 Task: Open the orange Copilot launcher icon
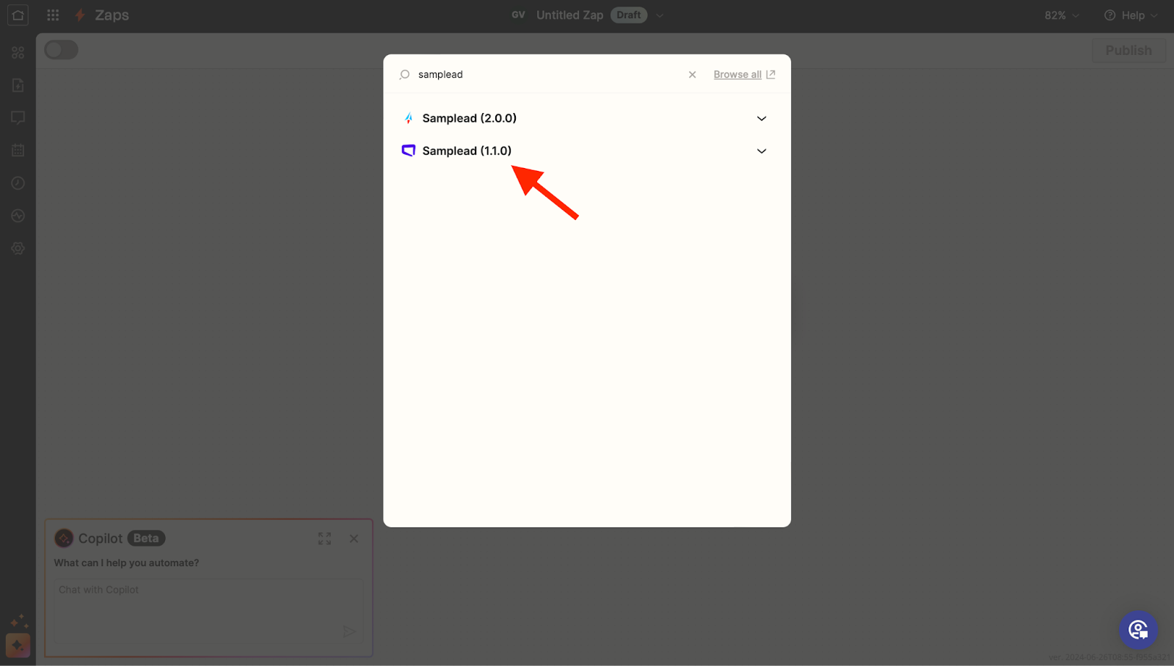(x=18, y=645)
